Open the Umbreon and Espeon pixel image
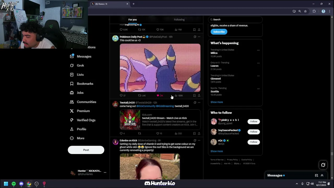This screenshot has width=334, height=188. (160, 68)
